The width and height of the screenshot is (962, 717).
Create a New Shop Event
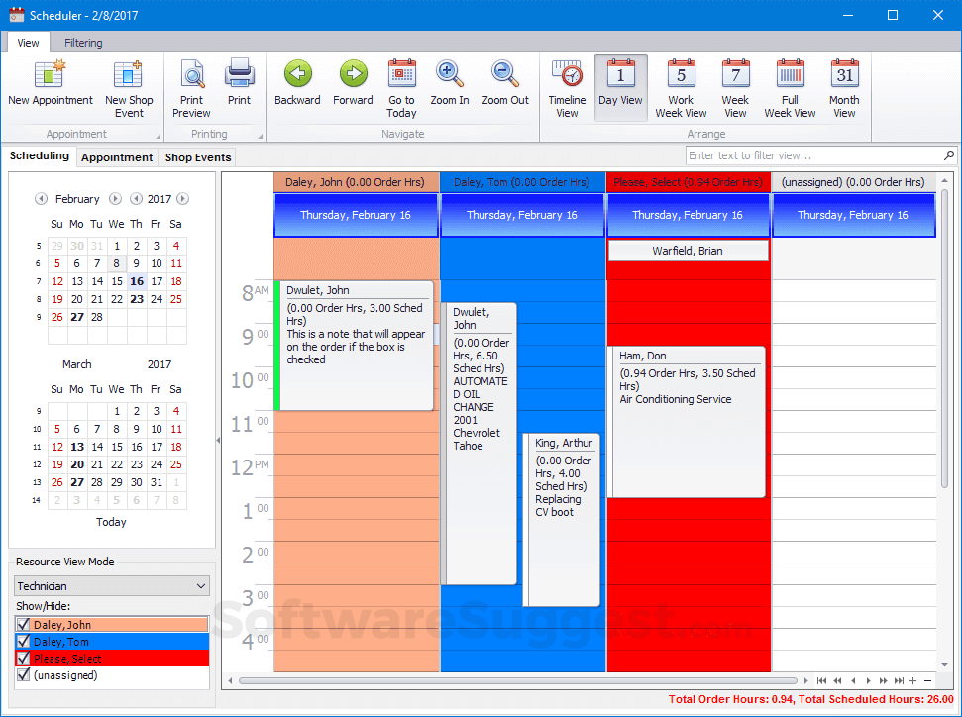[129, 75]
